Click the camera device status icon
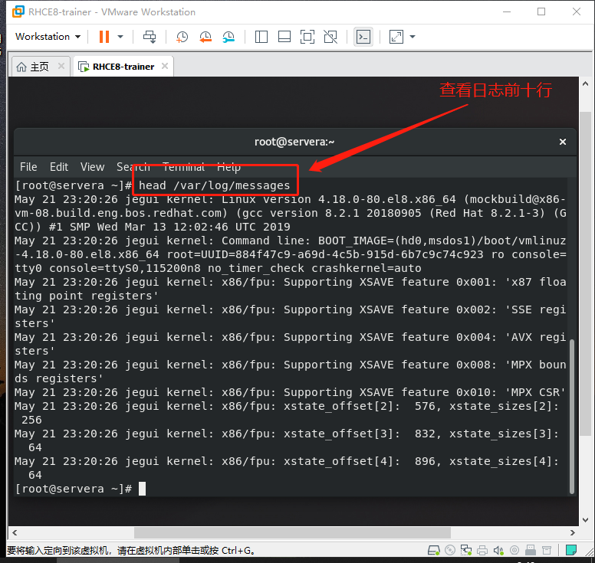Viewport: 595px width, 563px height. tap(514, 550)
